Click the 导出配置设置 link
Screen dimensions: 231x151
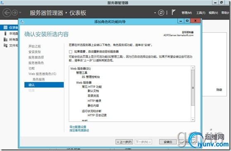(78, 127)
